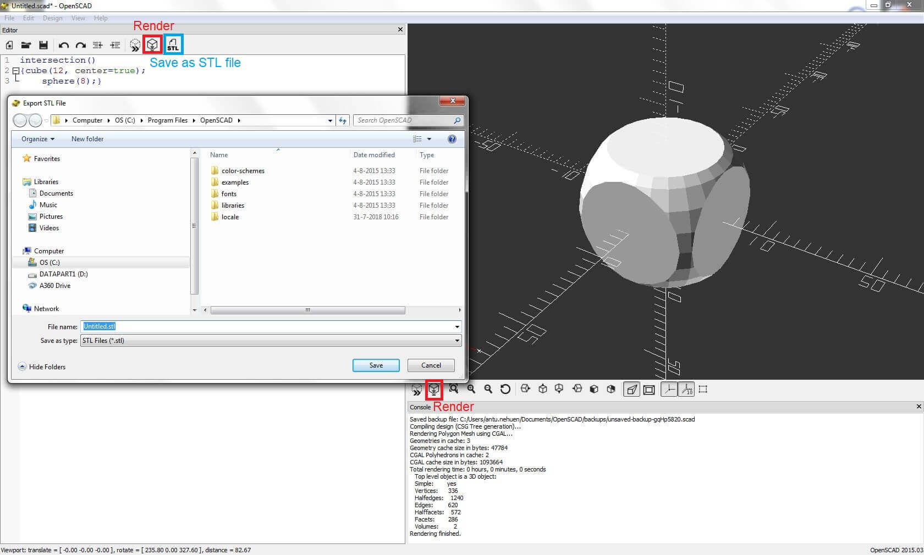Toggle the scale markers display

point(687,389)
